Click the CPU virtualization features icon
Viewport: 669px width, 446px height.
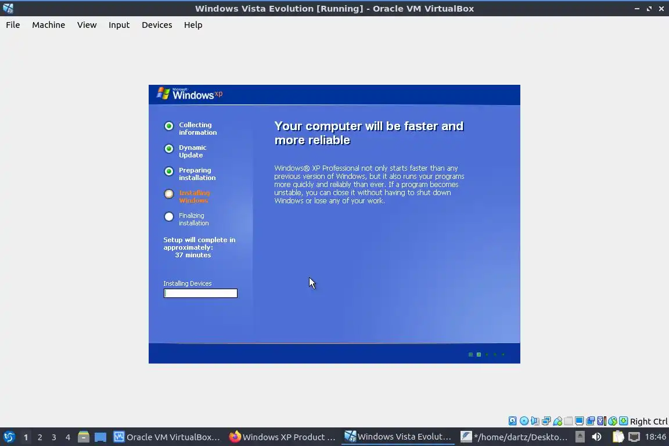click(602, 421)
